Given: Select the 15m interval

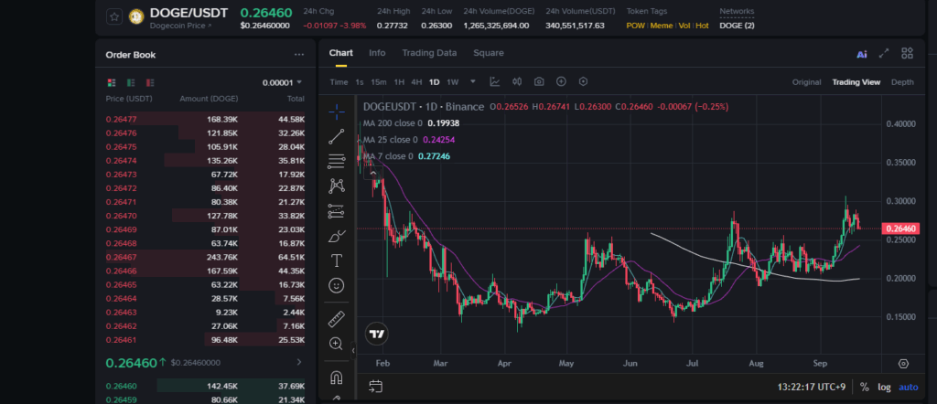Looking at the screenshot, I should coord(378,82).
